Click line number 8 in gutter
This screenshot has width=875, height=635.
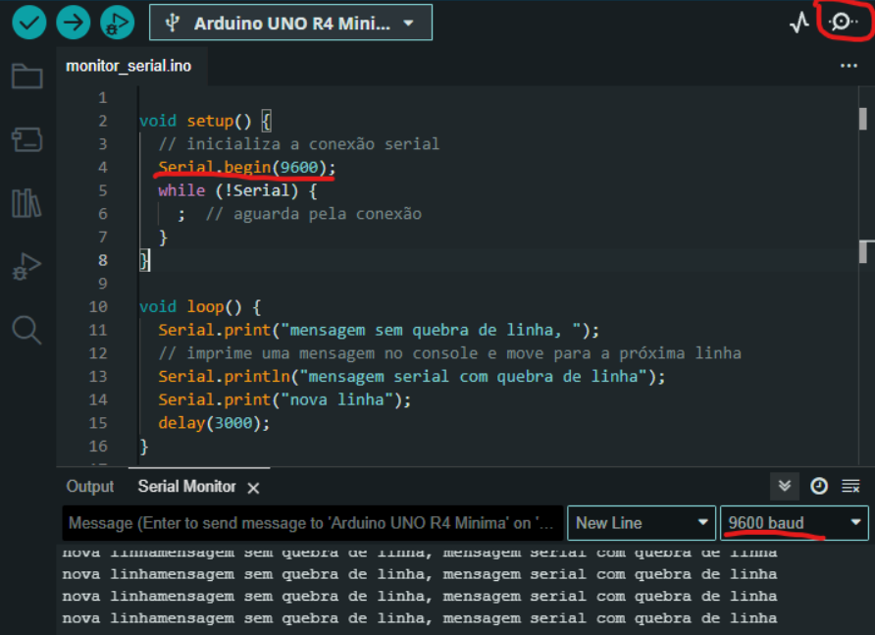(x=103, y=260)
